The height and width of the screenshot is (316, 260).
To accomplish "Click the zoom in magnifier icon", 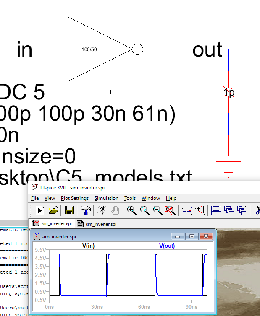I will coord(131,210).
